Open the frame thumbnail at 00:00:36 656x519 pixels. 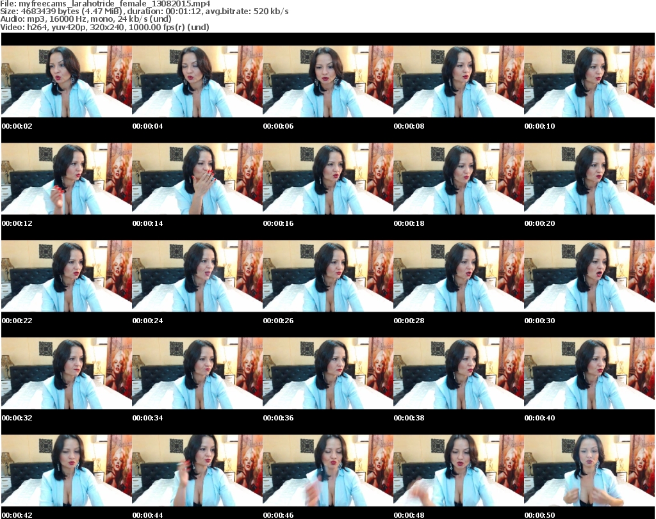click(x=327, y=373)
